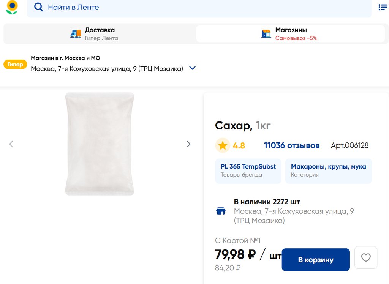This screenshot has width=389, height=284.
Task: Click the Lenta sunflower logo
Action: tap(12, 7)
